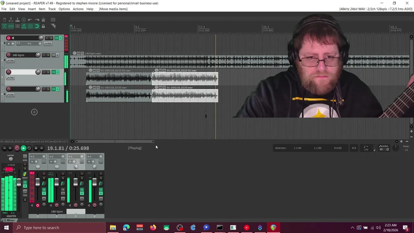Toggle snap magnet toolbar icon
Viewport: 414px width, 233px height.
pos(37,26)
